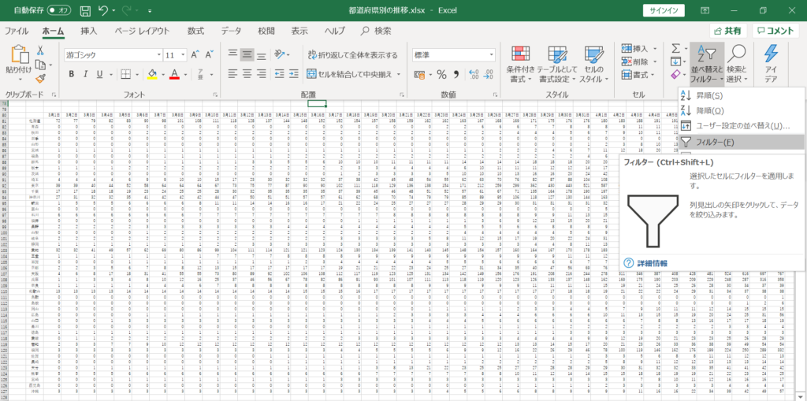Image resolution: width=807 pixels, height=401 pixels.
Task: Decrease font size with small A icon
Action: (209, 54)
